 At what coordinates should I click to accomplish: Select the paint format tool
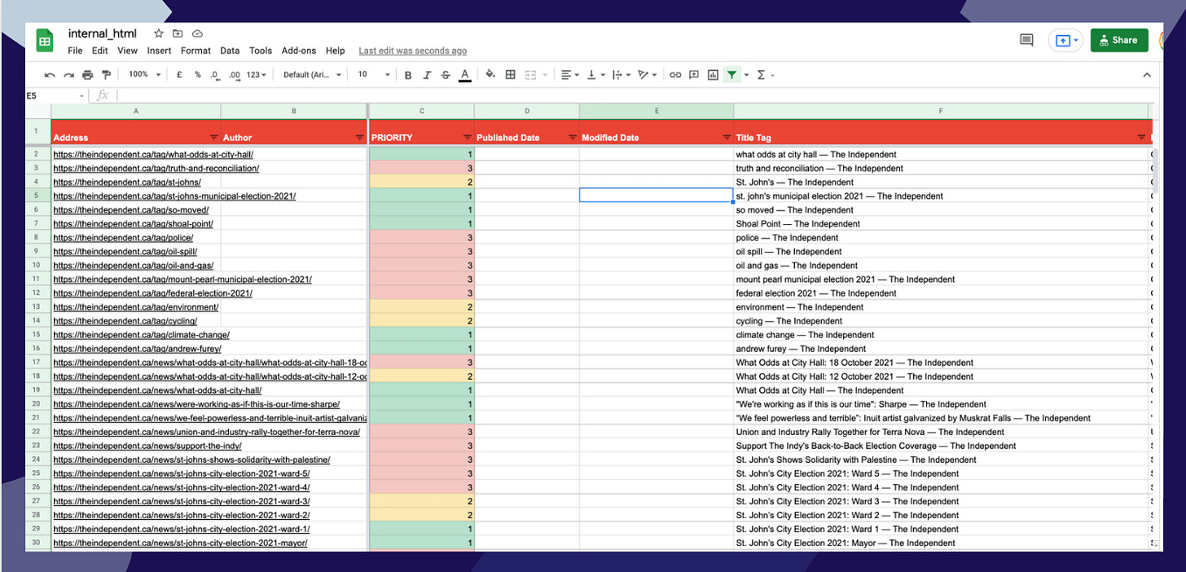pos(106,75)
